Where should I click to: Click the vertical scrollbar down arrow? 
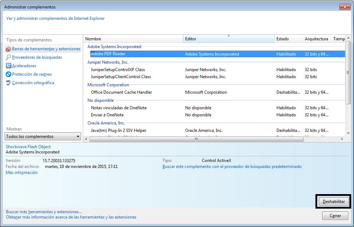pos(348,133)
